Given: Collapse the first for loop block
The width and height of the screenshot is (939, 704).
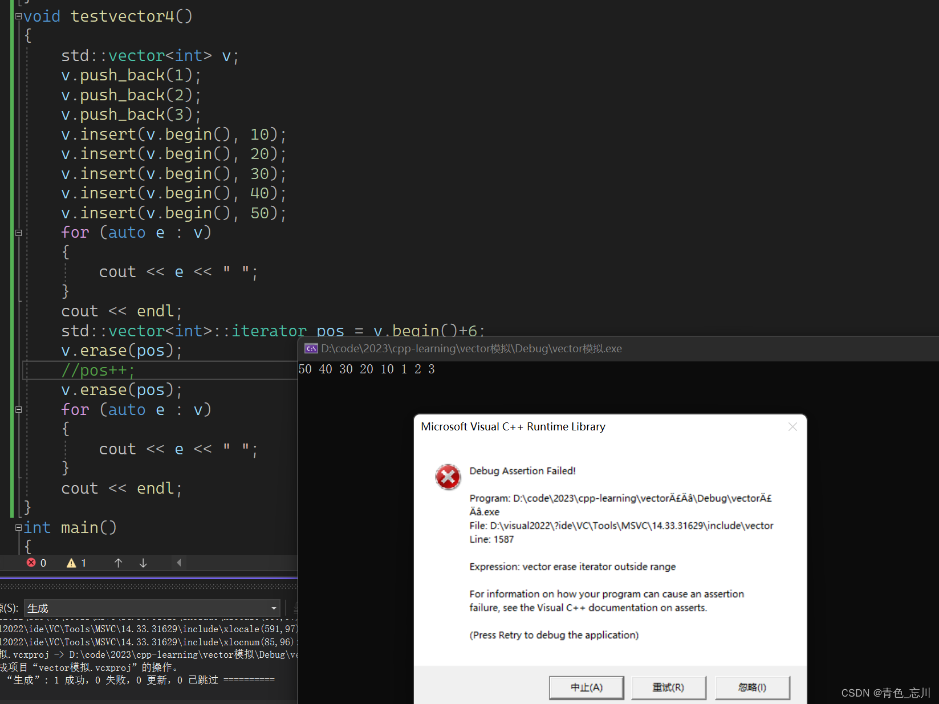Looking at the screenshot, I should coord(18,233).
